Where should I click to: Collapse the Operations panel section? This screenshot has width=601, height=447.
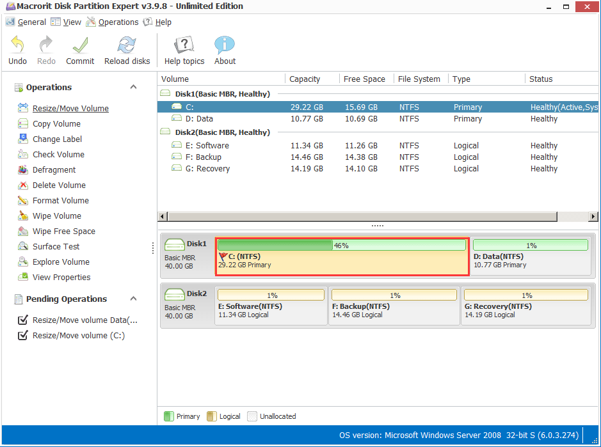click(x=133, y=87)
